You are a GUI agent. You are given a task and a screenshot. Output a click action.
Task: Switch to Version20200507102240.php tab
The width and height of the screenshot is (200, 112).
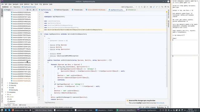[96, 10]
